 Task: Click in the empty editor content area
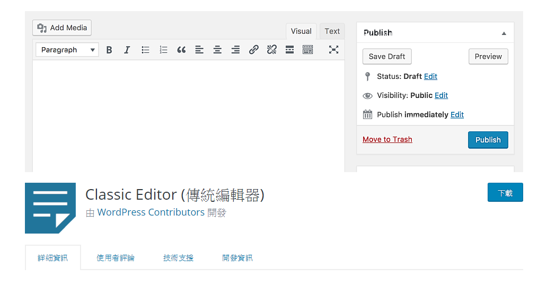(189, 116)
